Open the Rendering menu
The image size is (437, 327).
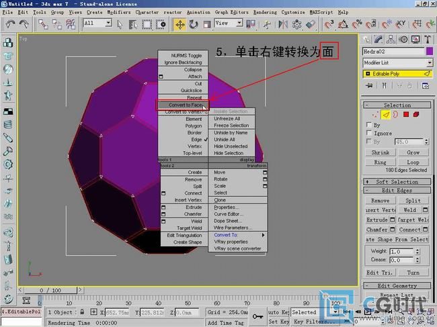(x=265, y=12)
